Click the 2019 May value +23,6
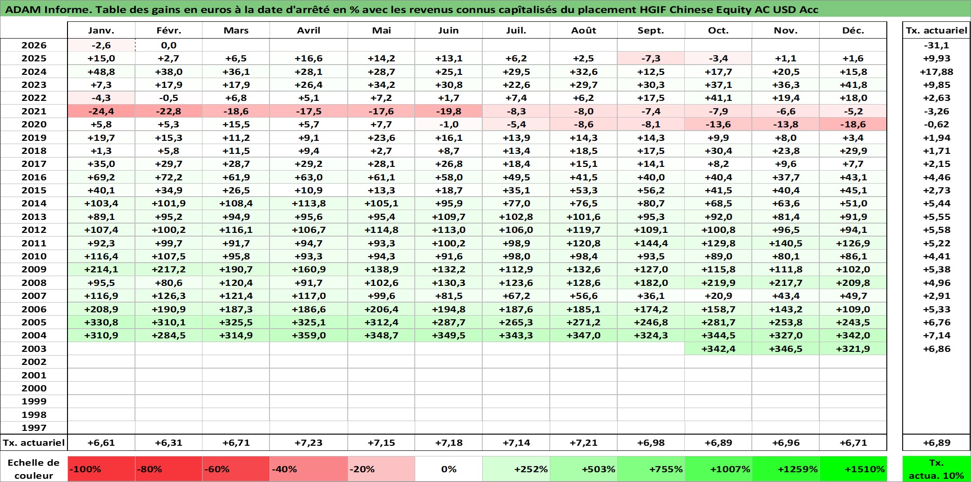 (381, 138)
